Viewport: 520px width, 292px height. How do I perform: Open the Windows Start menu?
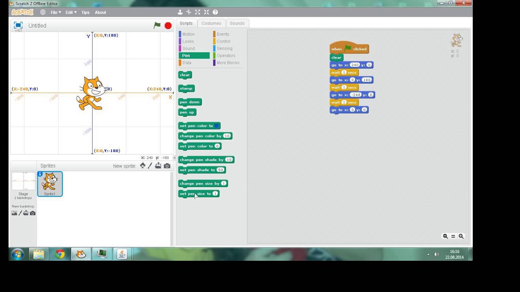(x=18, y=254)
